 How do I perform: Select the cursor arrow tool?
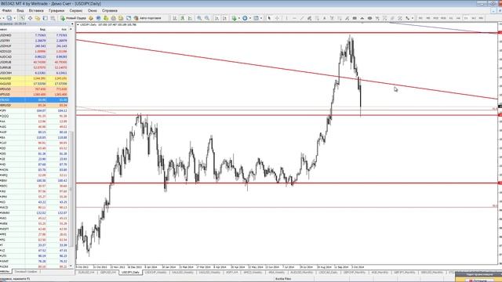point(269,18)
